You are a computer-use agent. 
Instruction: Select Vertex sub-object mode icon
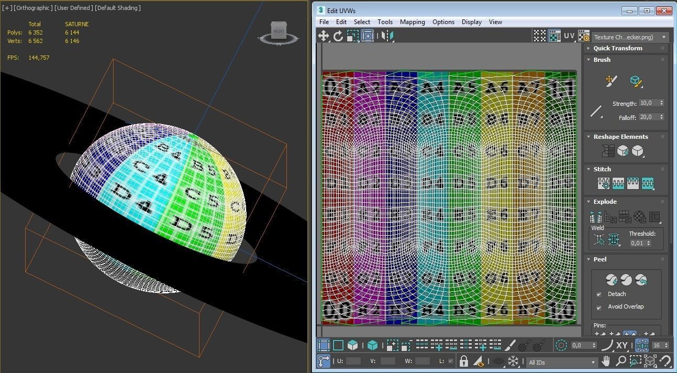coord(324,345)
